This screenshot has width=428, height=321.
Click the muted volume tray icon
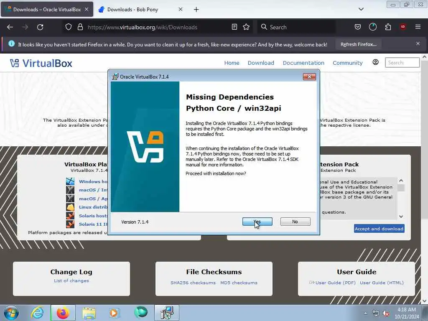pyautogui.click(x=386, y=313)
